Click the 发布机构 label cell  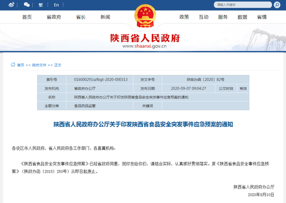point(51,88)
